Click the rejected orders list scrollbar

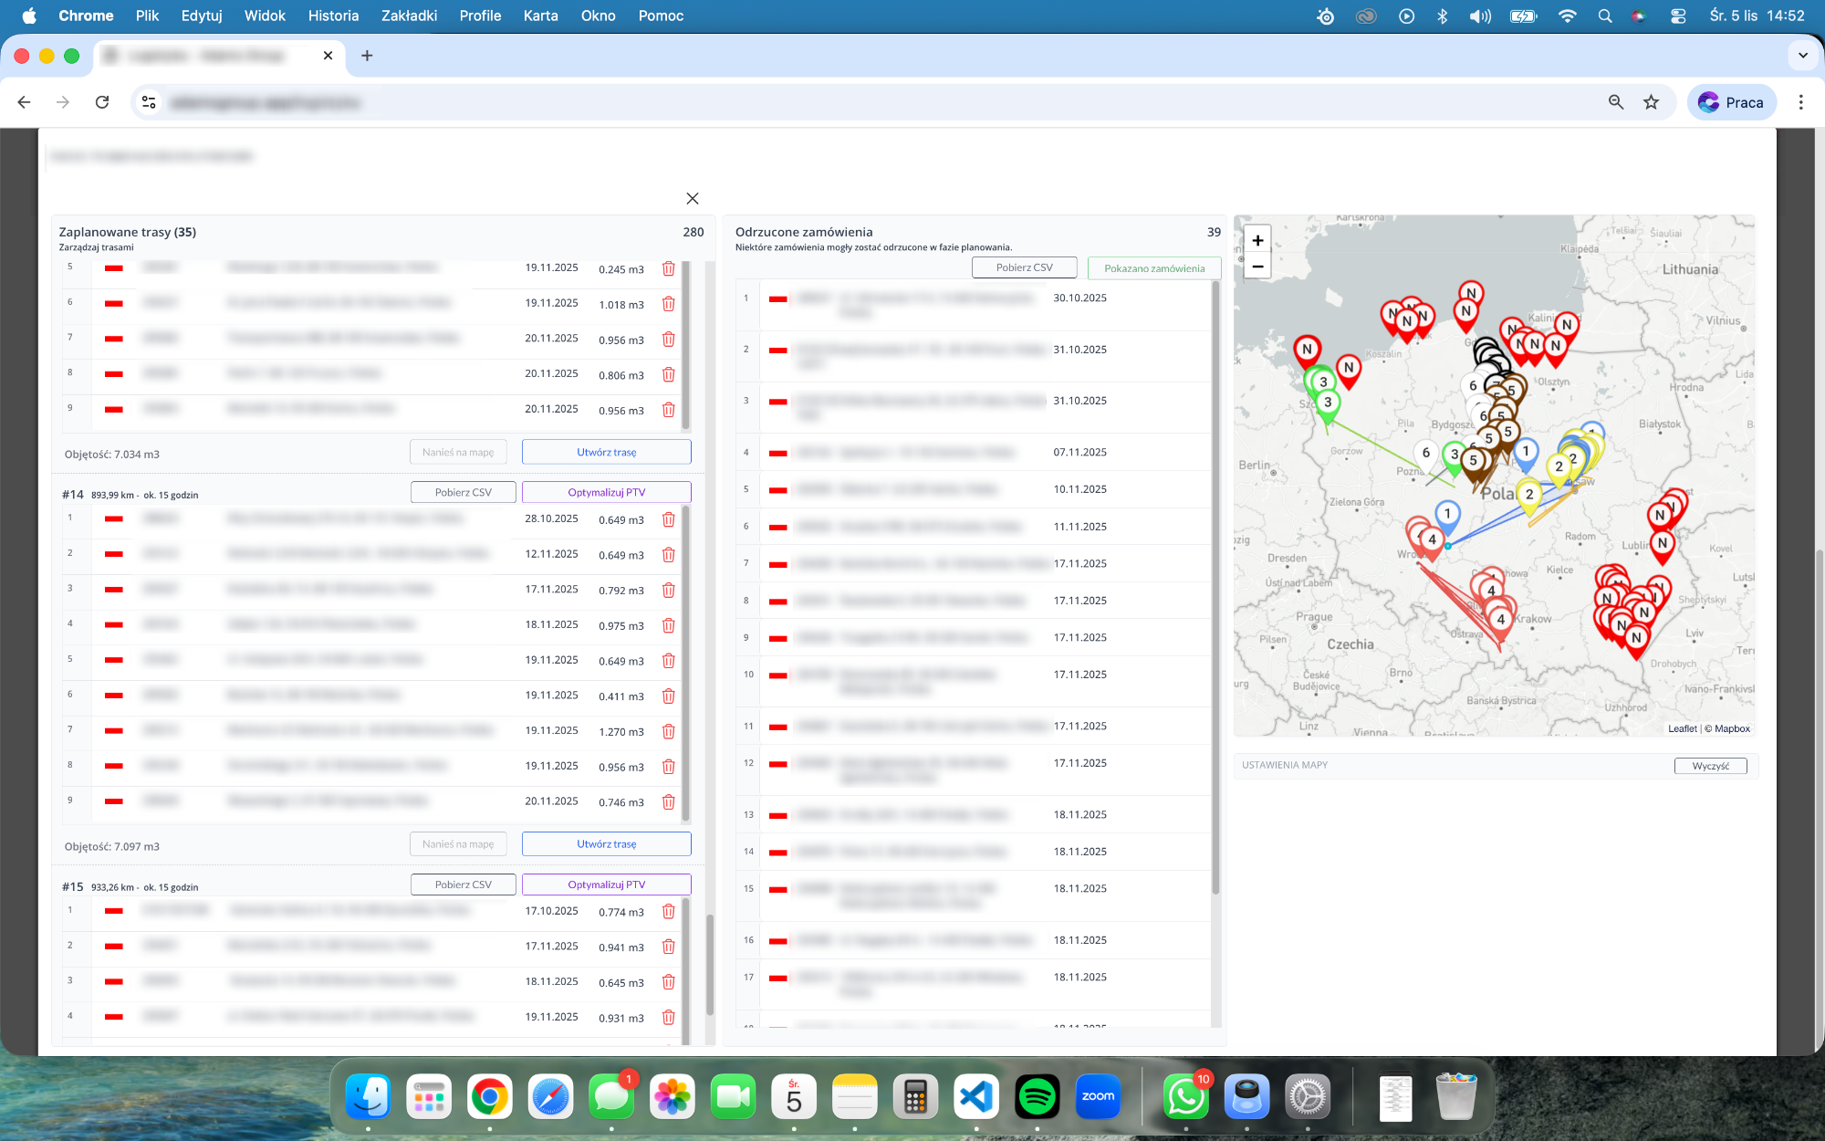(1215, 584)
